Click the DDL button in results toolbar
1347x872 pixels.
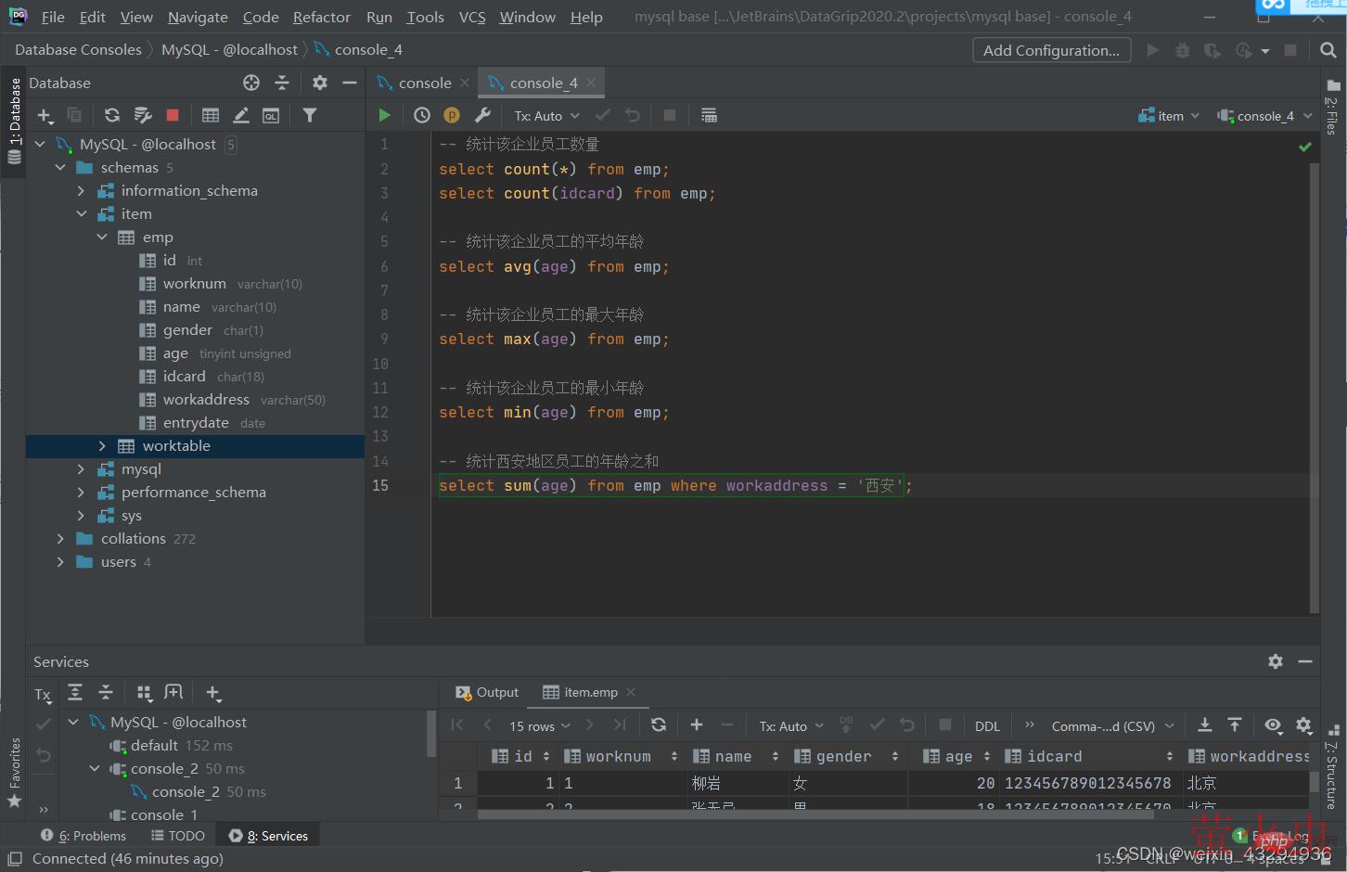[987, 726]
